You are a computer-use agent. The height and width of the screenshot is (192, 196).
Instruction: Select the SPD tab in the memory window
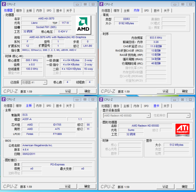[146, 11]
